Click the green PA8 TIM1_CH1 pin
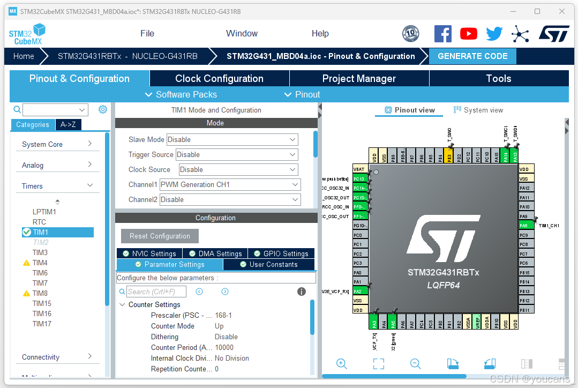The width and height of the screenshot is (578, 388). click(526, 226)
